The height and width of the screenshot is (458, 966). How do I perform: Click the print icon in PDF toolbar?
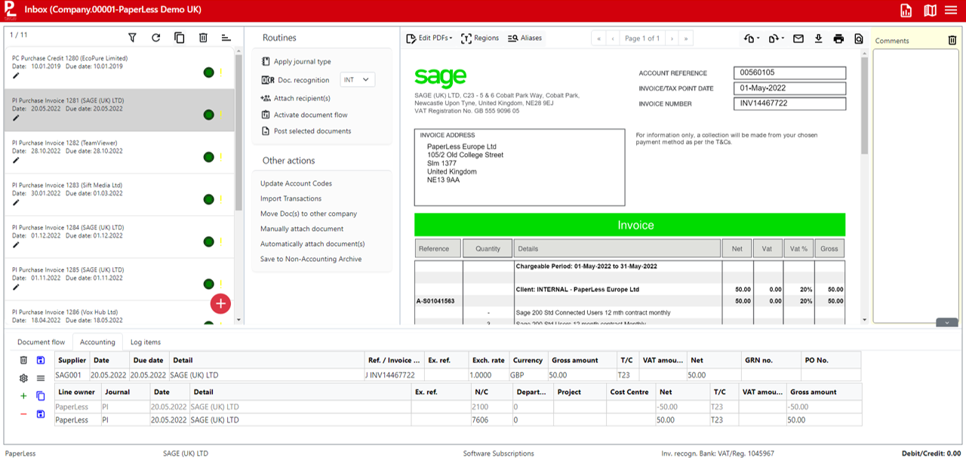[838, 38]
